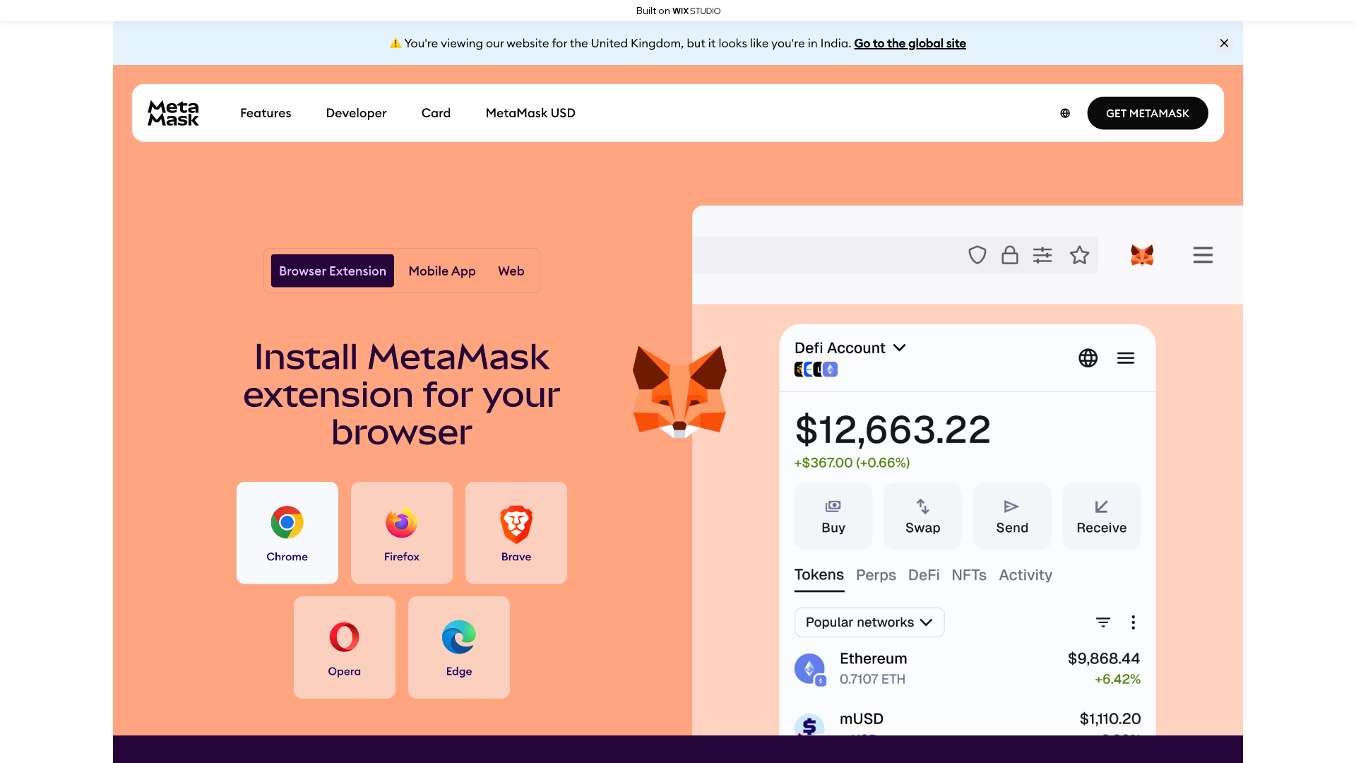
Task: Click the sliders settings icon in address bar
Action: point(1042,255)
